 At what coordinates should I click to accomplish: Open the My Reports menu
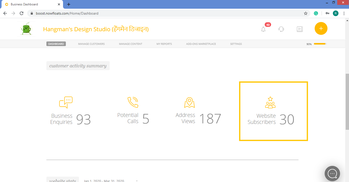point(164,44)
